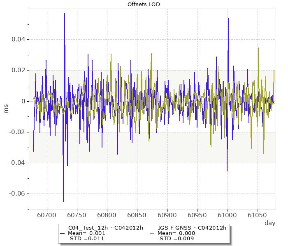Screen dimensions: 288x246
Task: Click the -0.06 y-axis tick label
Action: coord(16,194)
